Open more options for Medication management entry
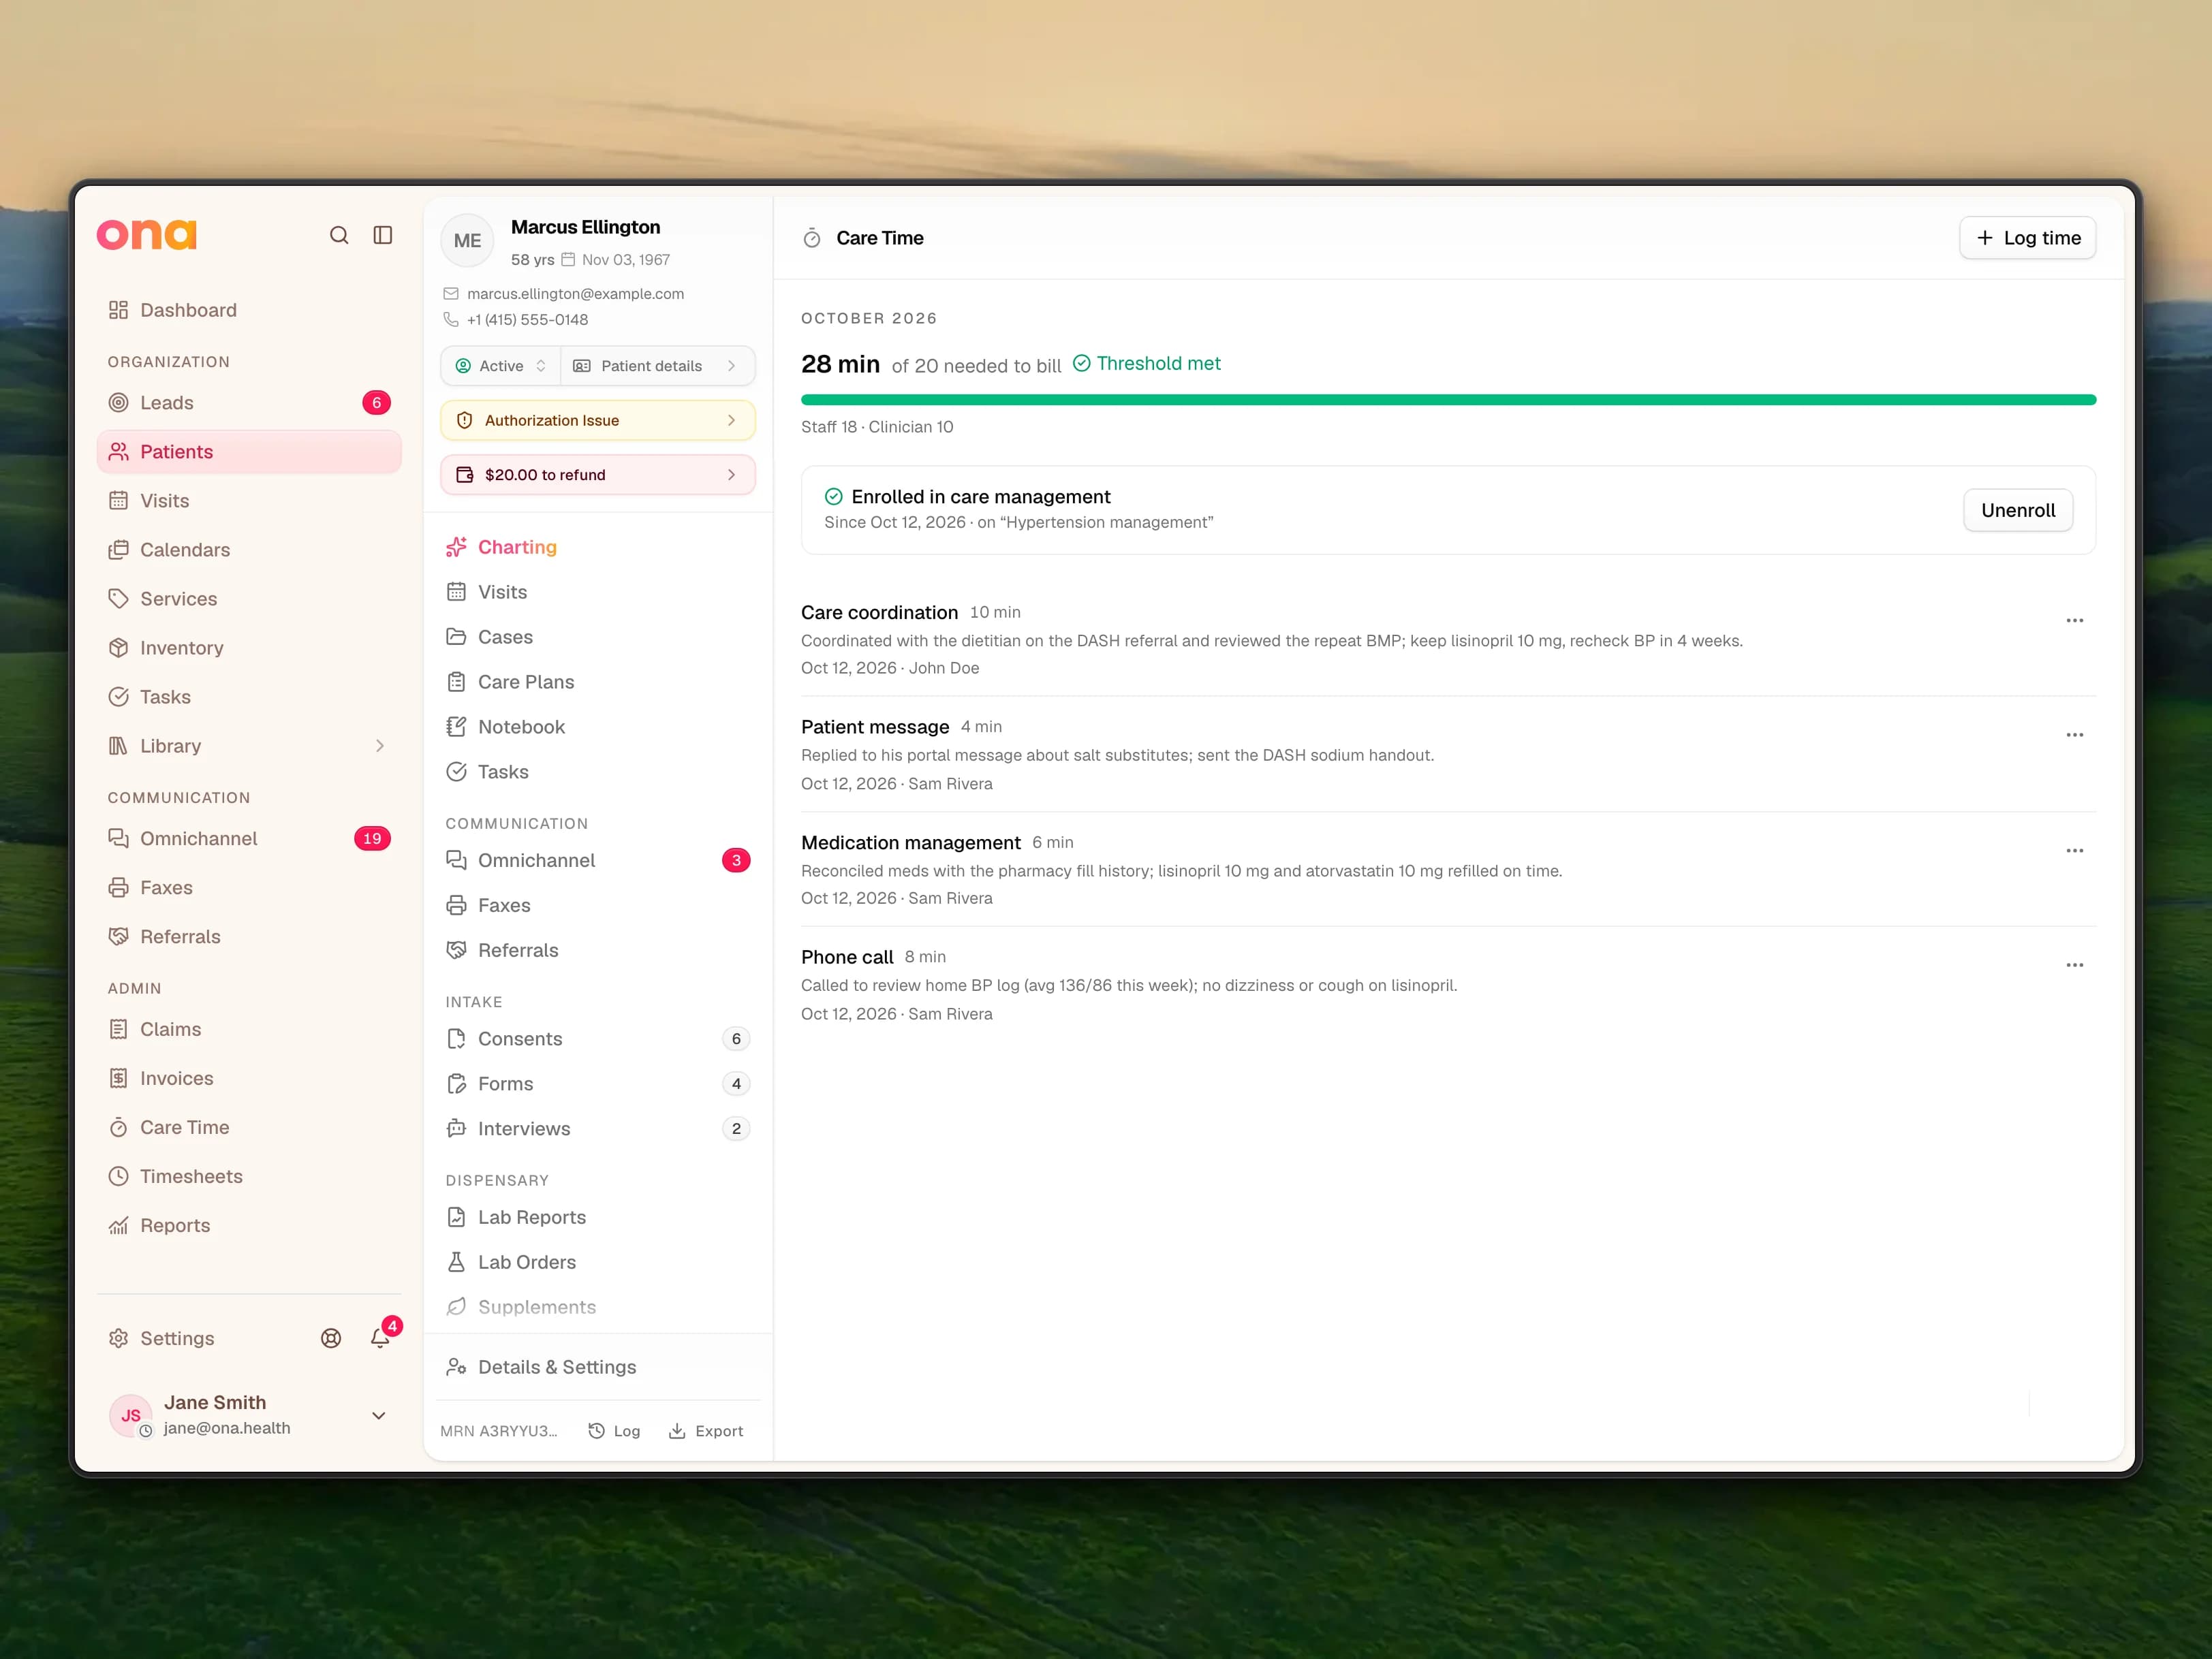The image size is (2212, 1659). coord(2075,851)
